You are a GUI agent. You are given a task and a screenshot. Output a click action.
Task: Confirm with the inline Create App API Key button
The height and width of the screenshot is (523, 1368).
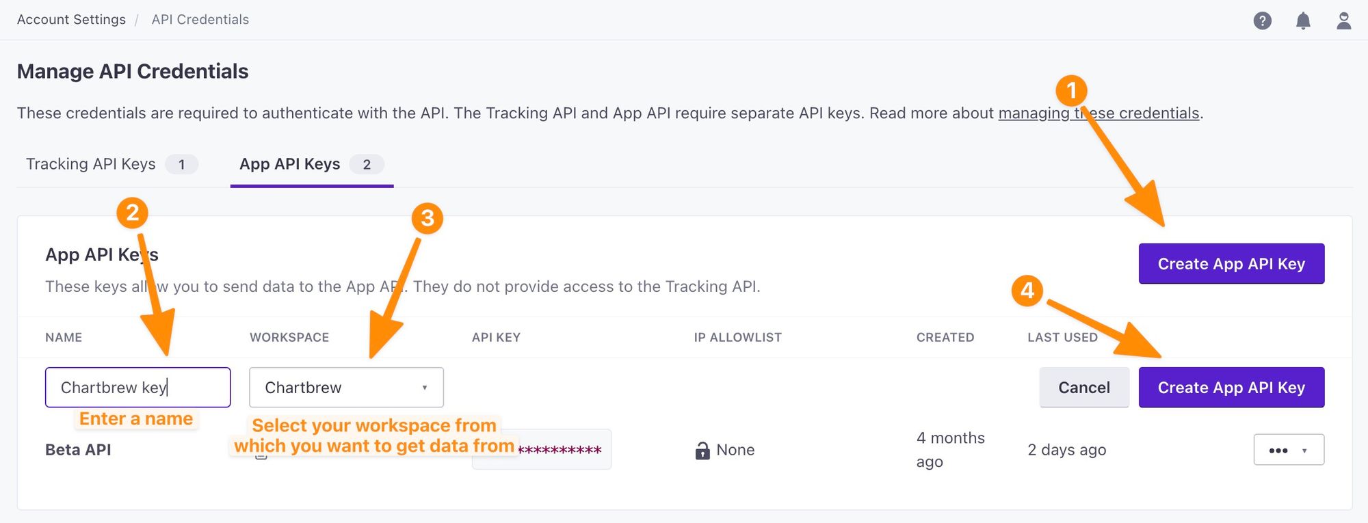(x=1231, y=387)
